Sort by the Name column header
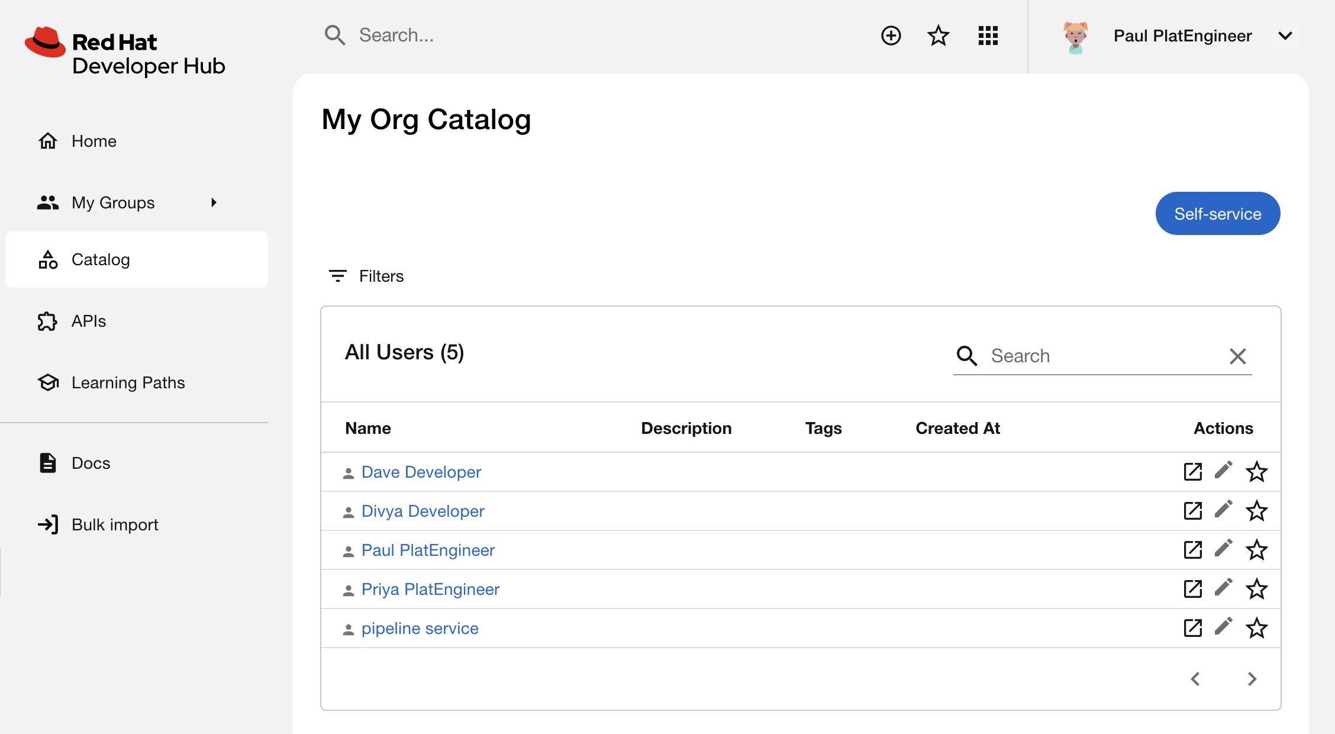 (x=368, y=428)
